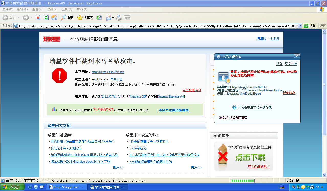
Task: Print the page with the printer icon
Action: [119, 17]
